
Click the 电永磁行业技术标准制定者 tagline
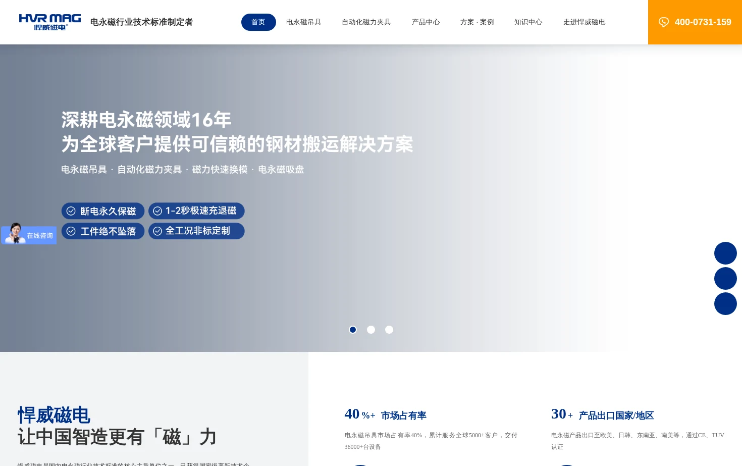pyautogui.click(x=141, y=22)
